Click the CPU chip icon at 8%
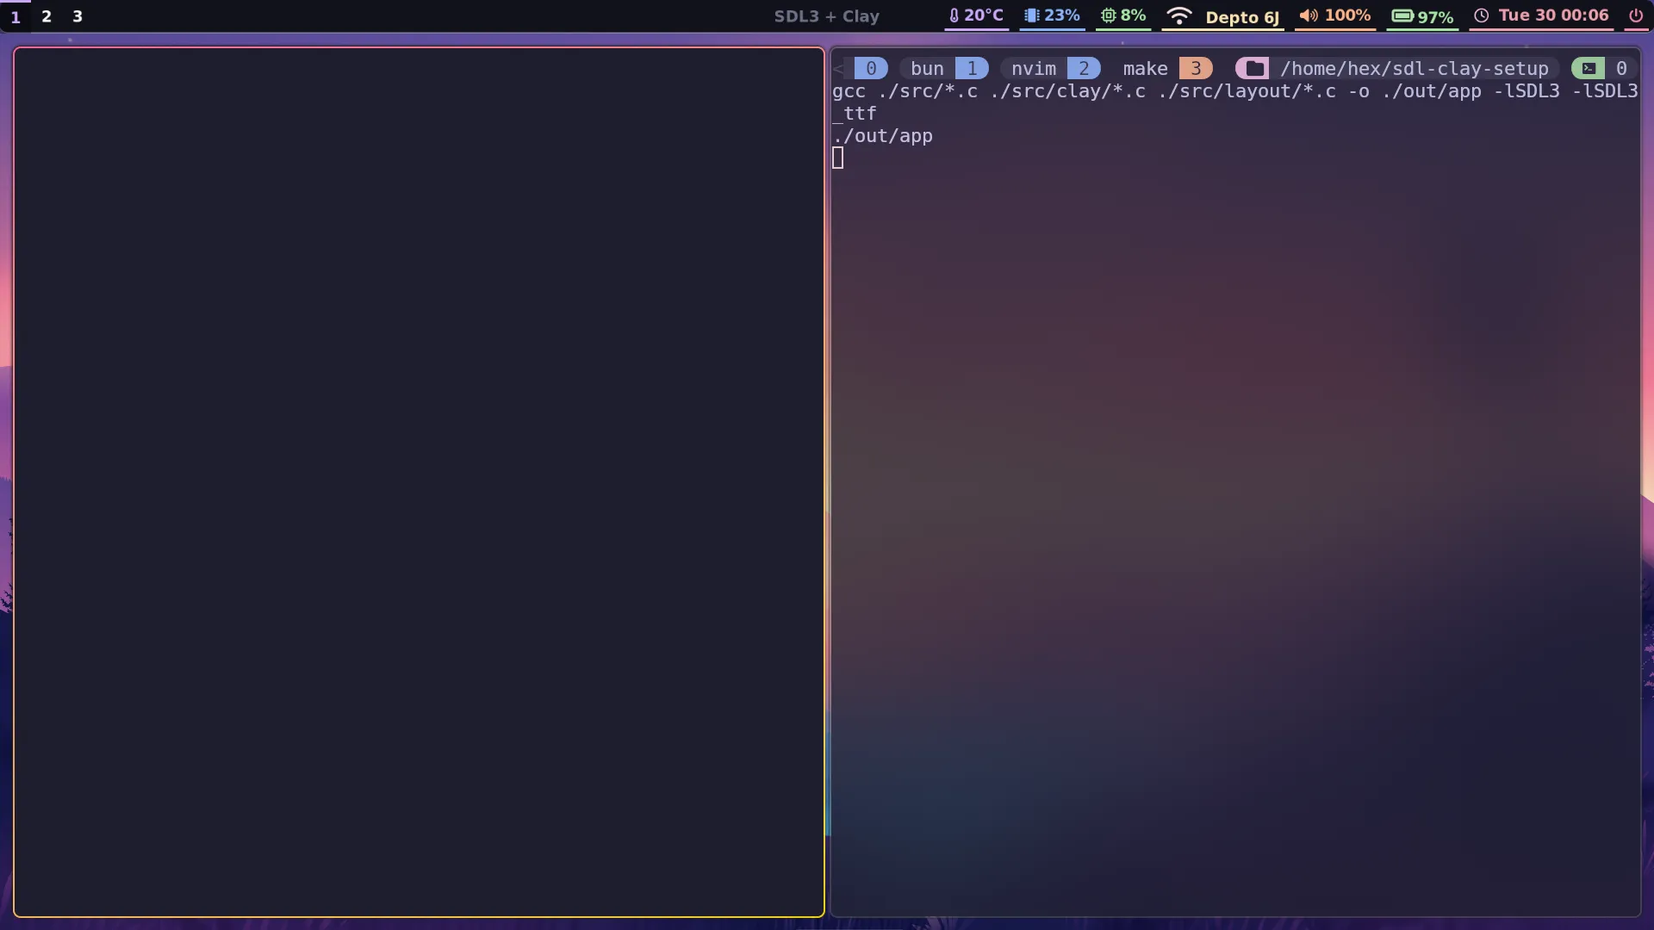This screenshot has height=930, width=1654. pyautogui.click(x=1108, y=15)
